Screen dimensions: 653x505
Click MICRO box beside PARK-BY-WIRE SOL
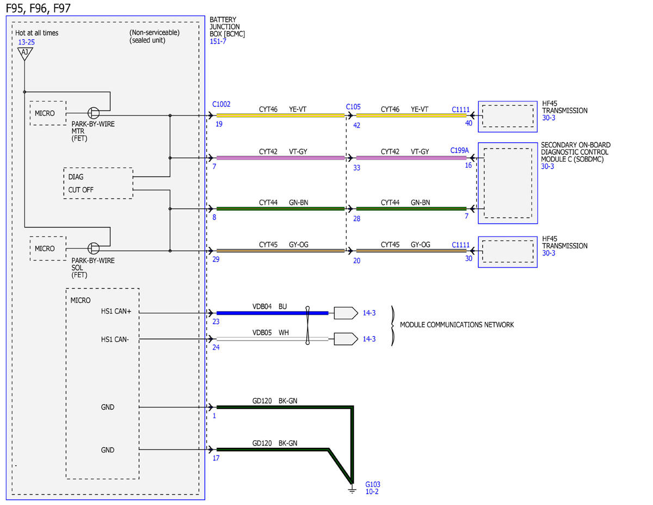coord(47,248)
